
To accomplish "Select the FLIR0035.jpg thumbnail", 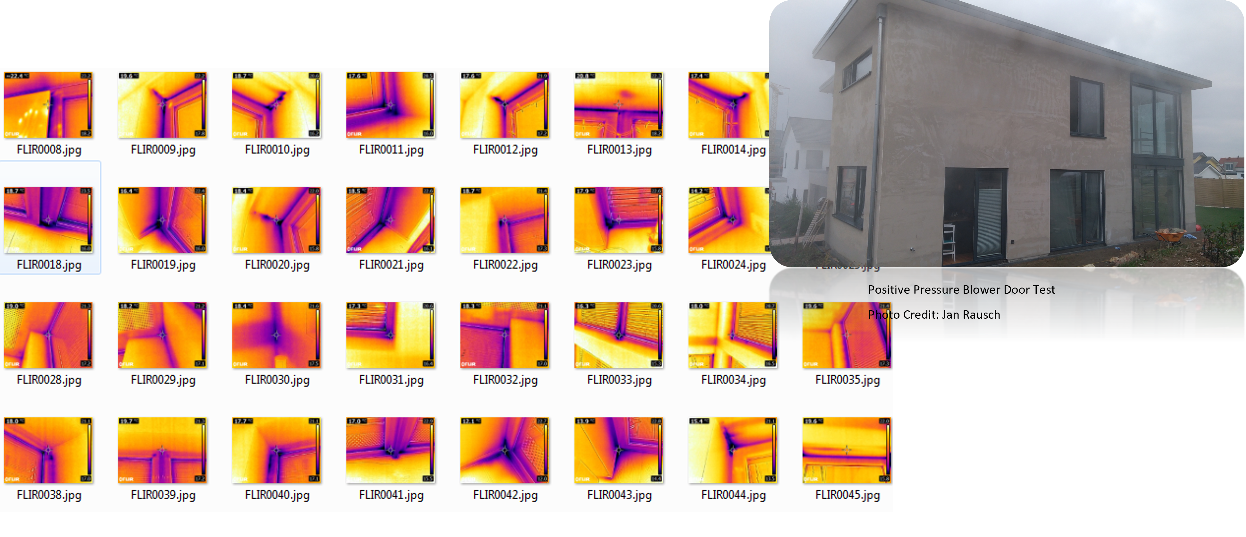I will 848,335.
